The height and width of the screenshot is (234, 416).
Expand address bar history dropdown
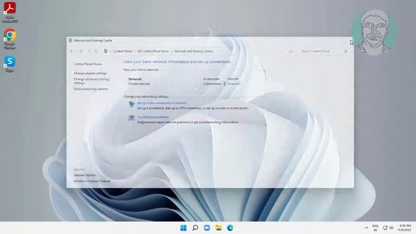(x=281, y=51)
